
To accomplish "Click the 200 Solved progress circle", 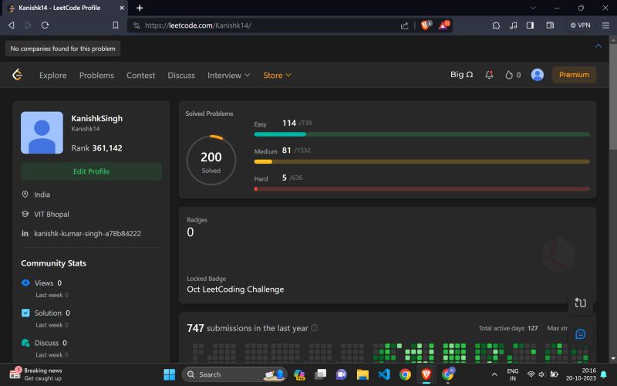I will tap(211, 161).
